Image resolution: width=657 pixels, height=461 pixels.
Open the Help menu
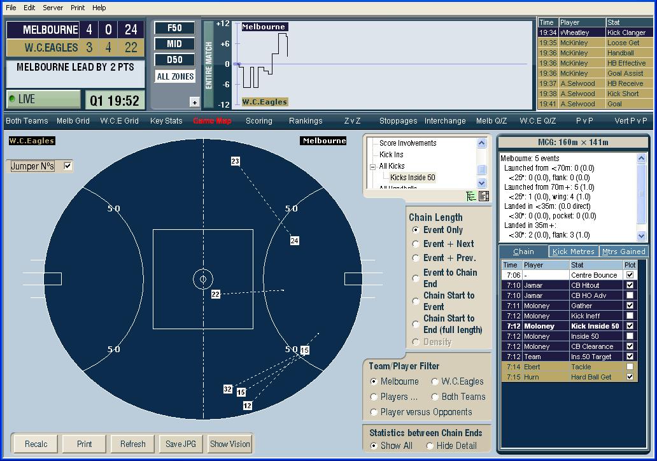point(99,8)
